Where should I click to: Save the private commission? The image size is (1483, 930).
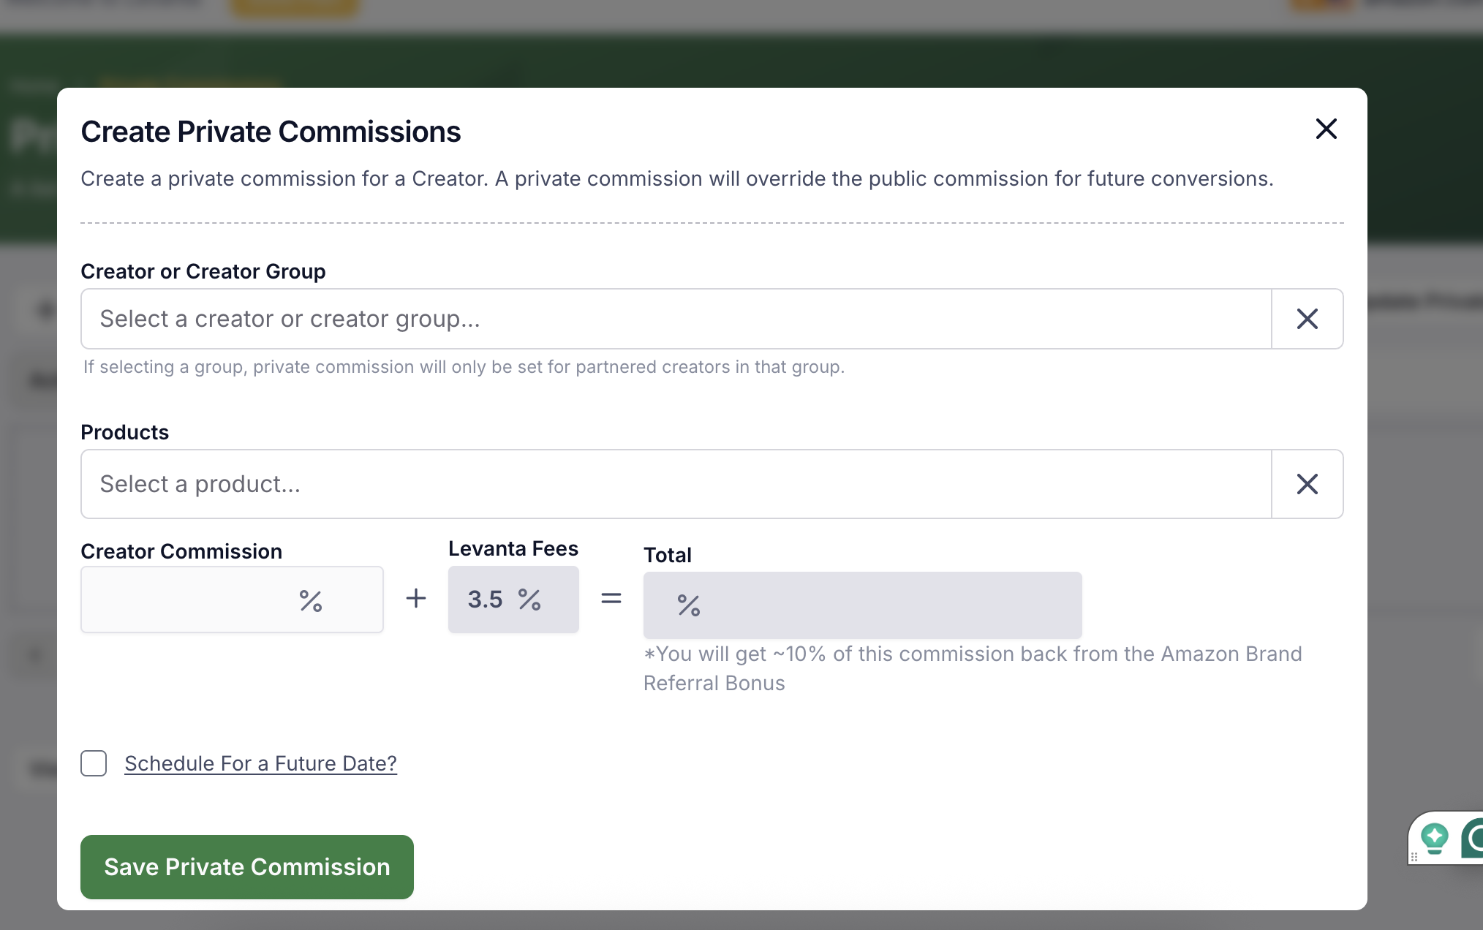tap(247, 867)
